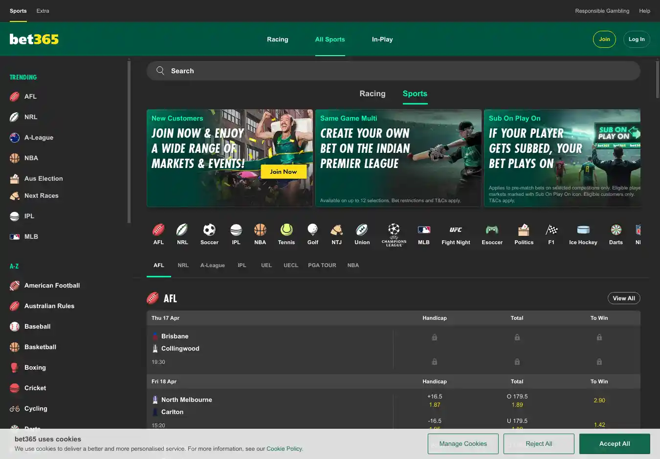
Task: Open the Champions League icon
Action: coord(394,230)
